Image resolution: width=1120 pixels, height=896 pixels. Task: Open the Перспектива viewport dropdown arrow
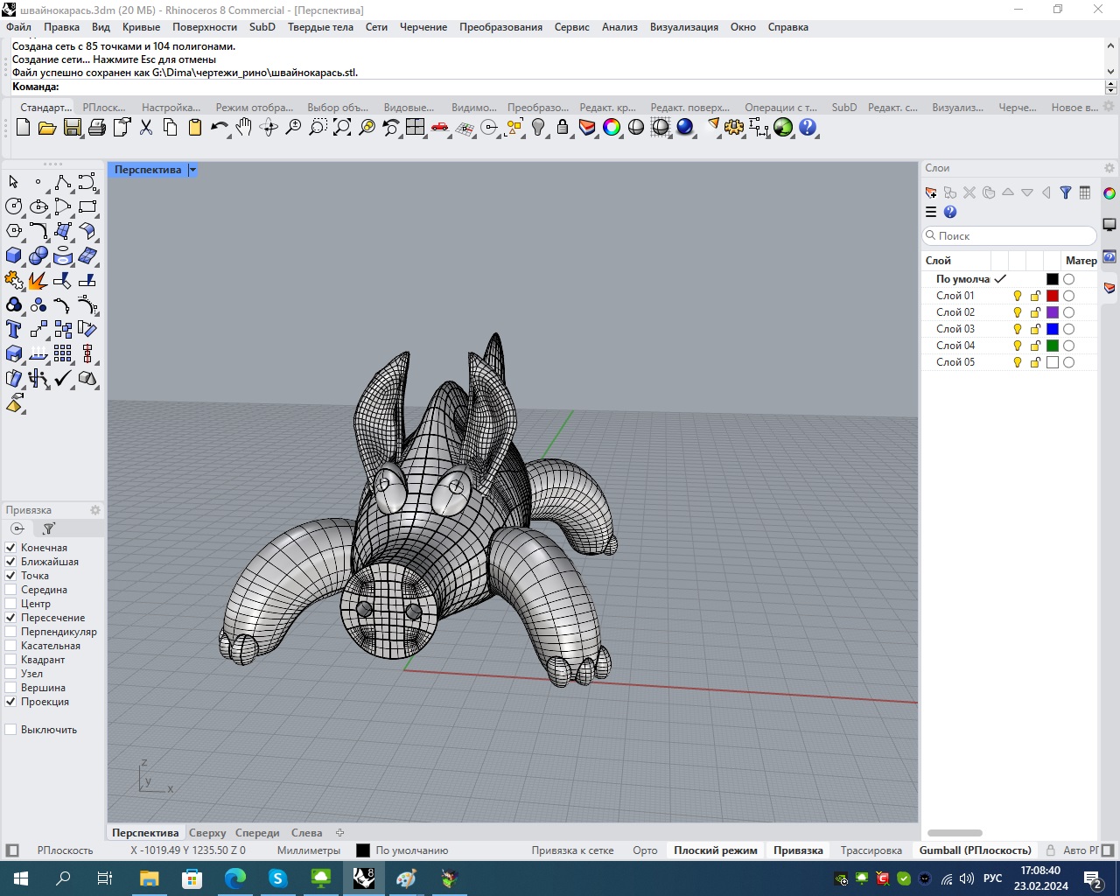[192, 170]
